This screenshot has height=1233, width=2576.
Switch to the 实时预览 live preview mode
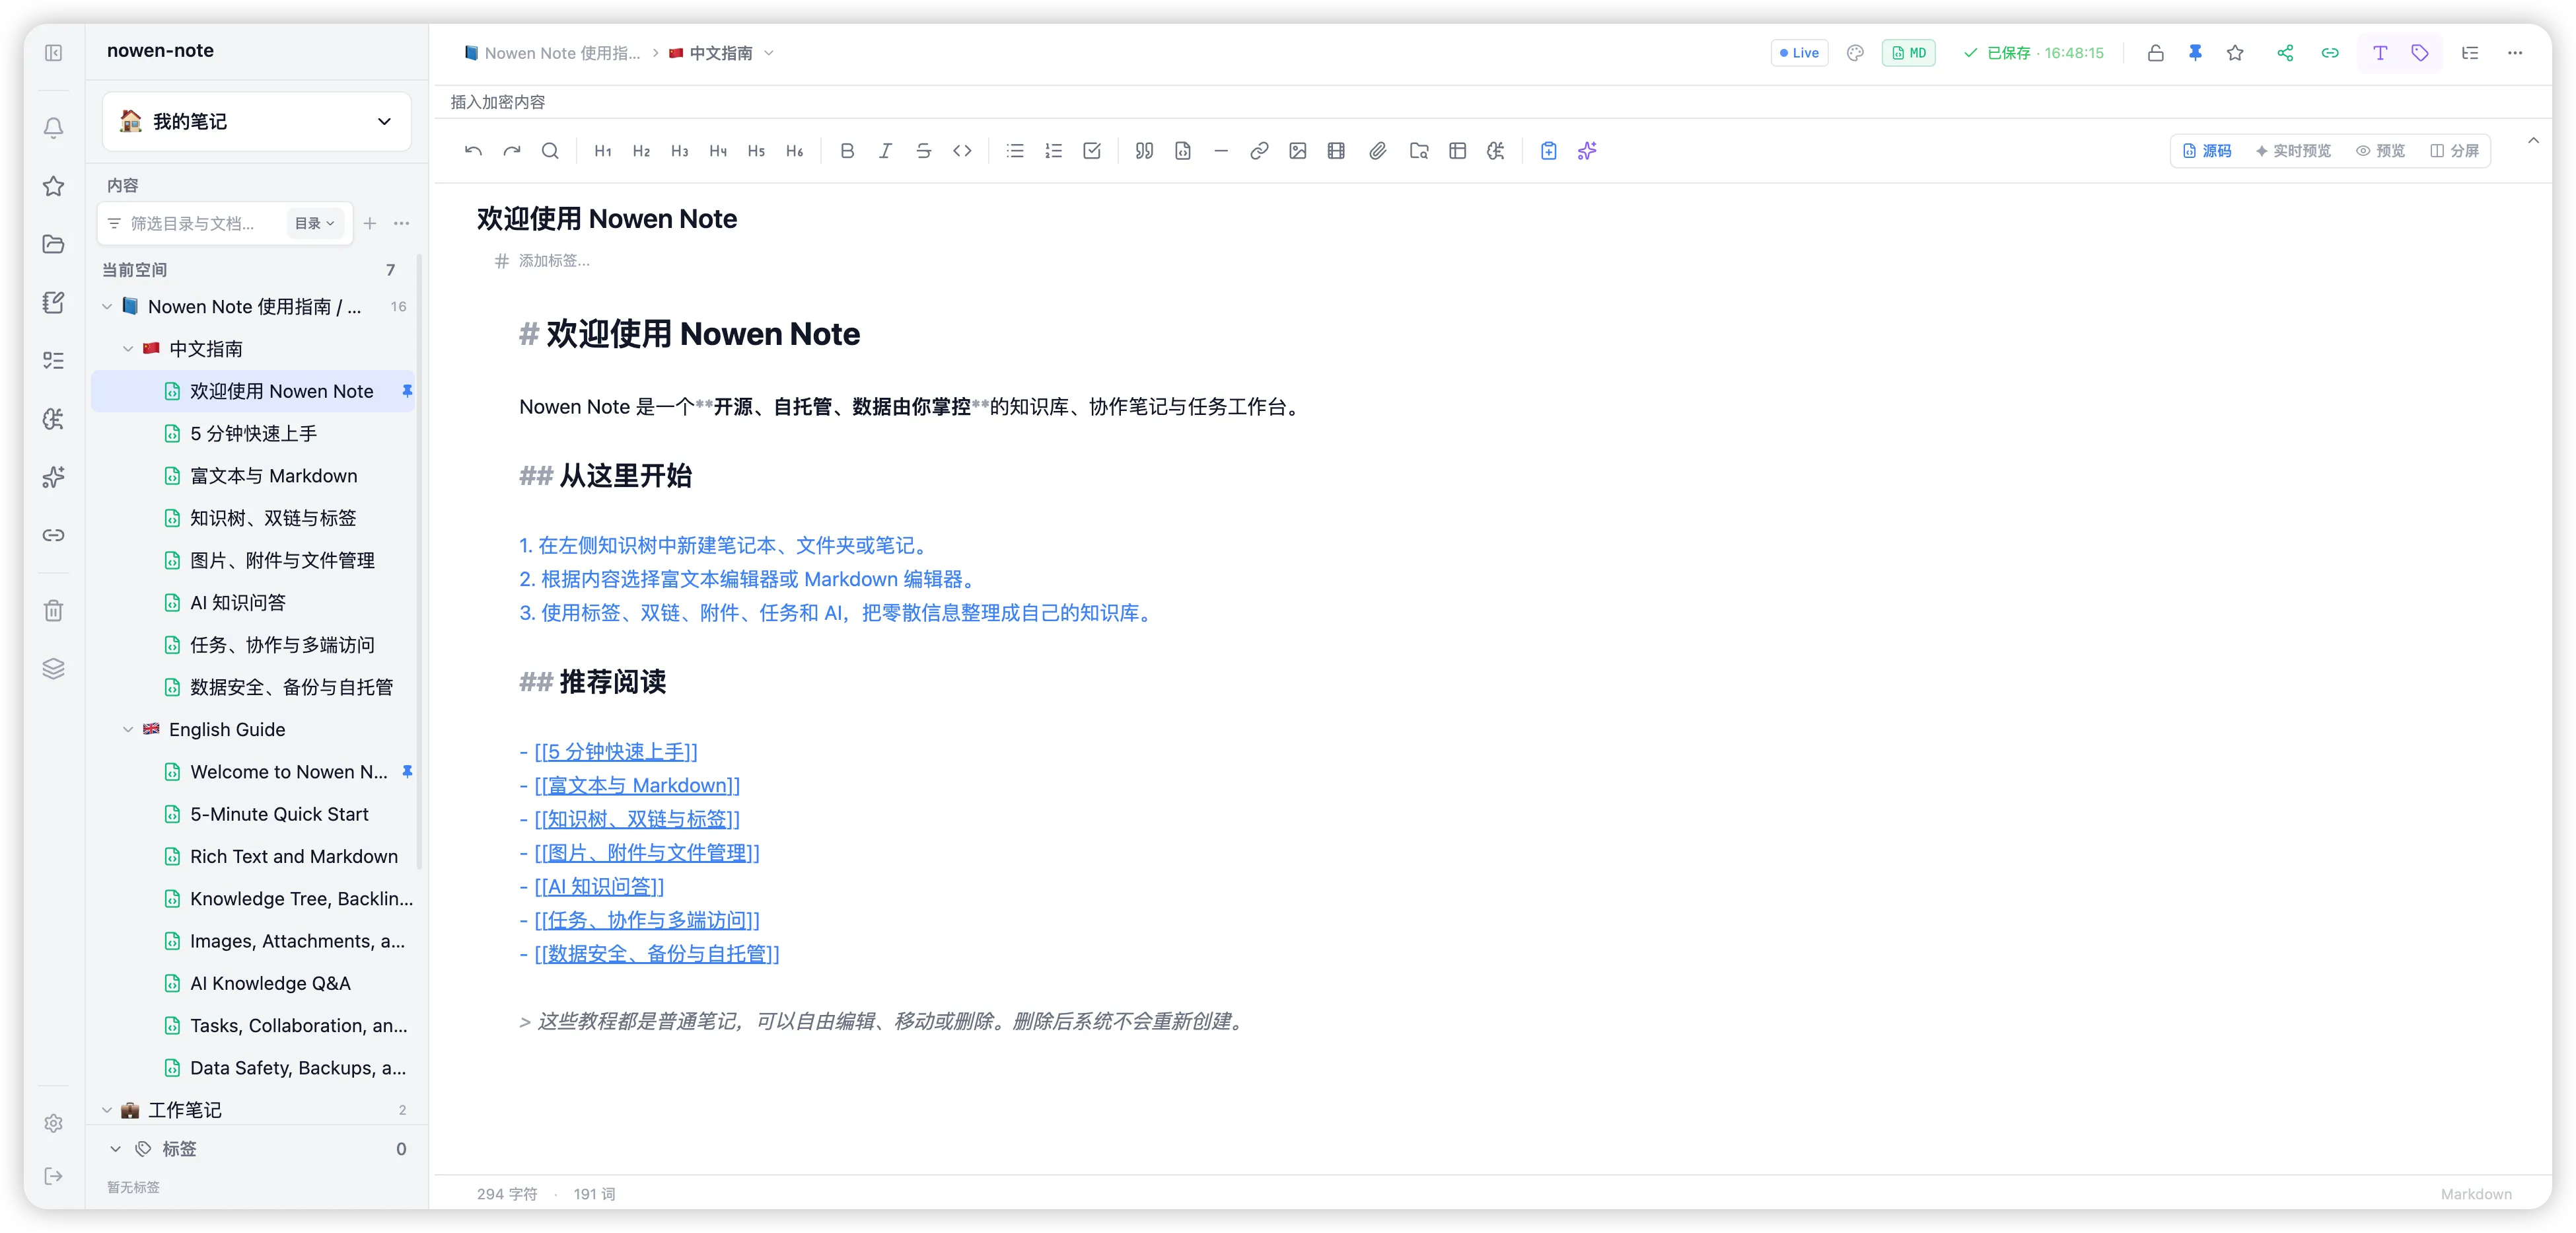pyautogui.click(x=2293, y=151)
